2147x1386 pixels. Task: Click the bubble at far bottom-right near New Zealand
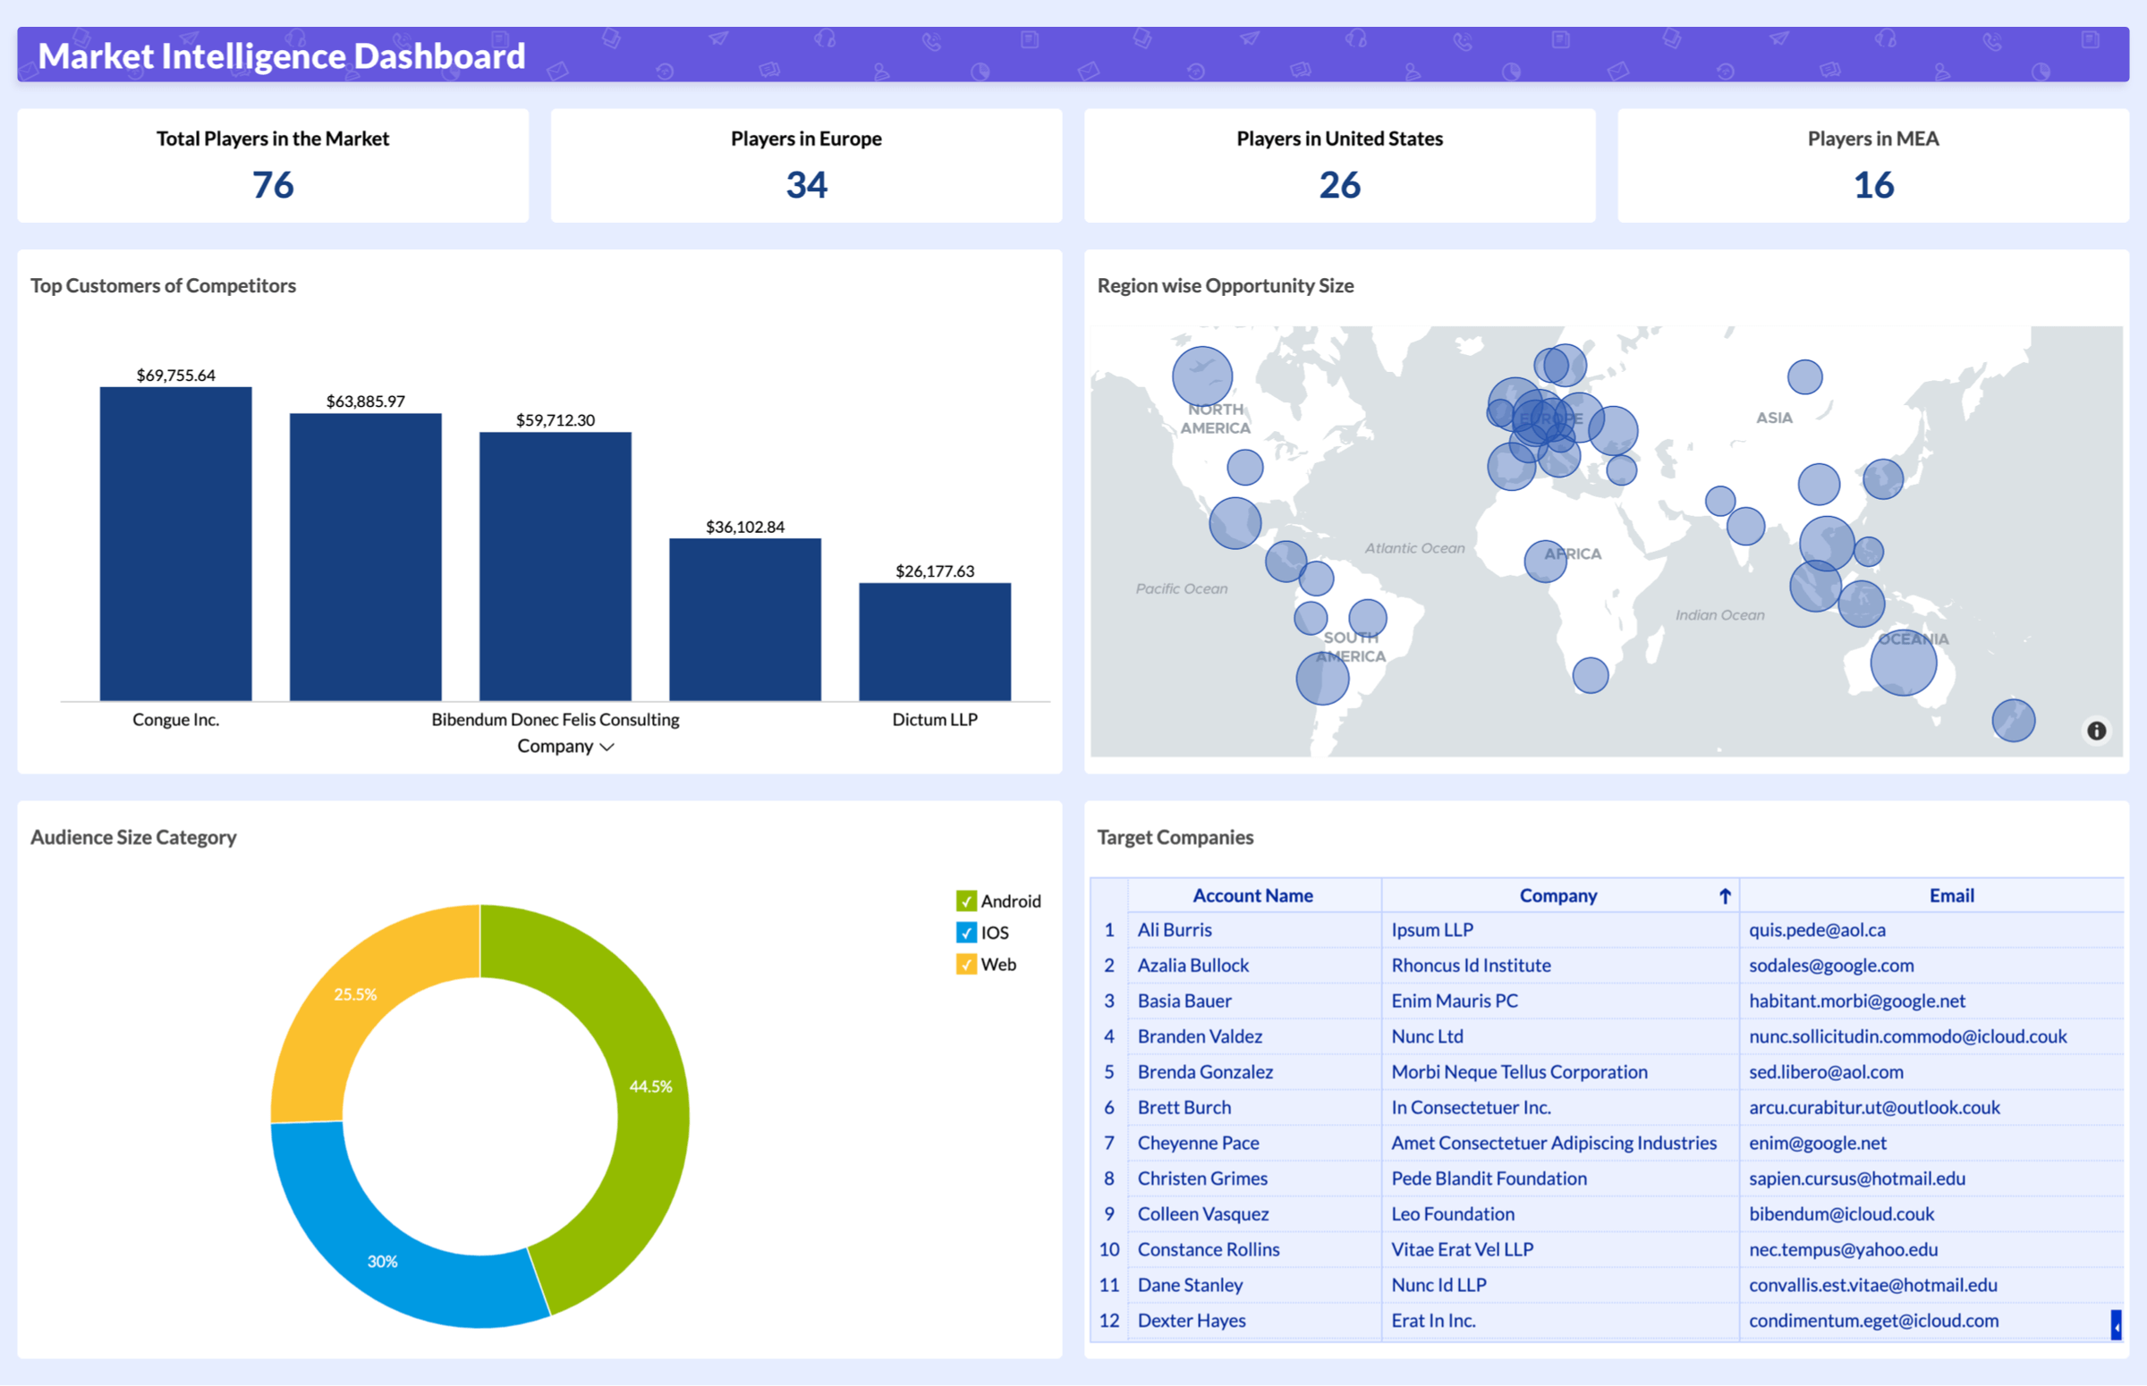(2013, 720)
